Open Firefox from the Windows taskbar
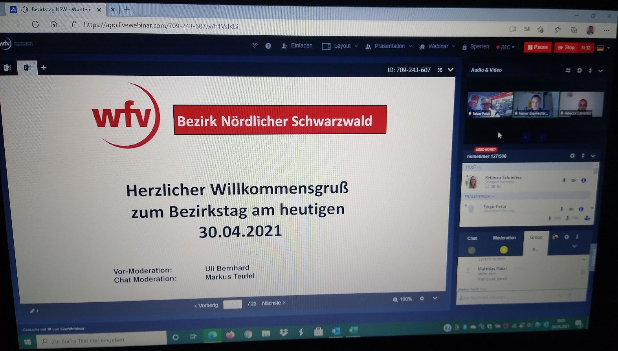The height and width of the screenshot is (351, 618). click(x=230, y=334)
